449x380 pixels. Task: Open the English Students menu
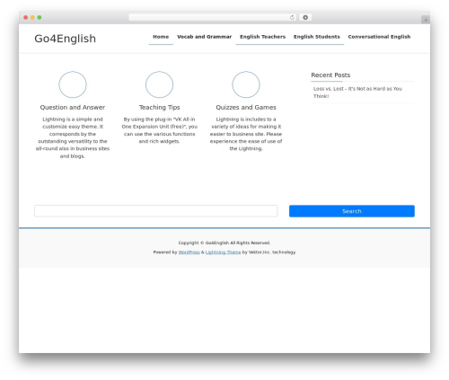click(317, 37)
